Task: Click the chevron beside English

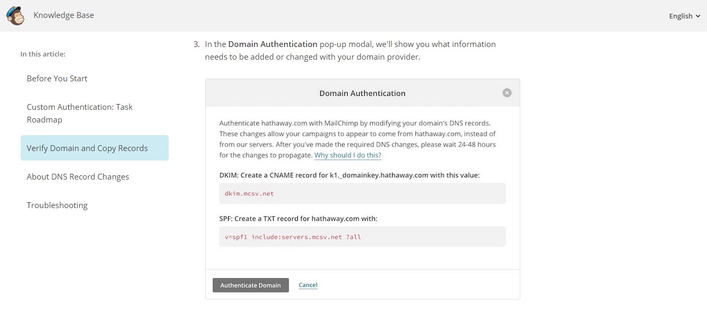Action: [698, 16]
